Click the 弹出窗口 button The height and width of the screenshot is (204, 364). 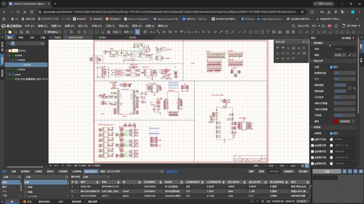[x=303, y=171]
